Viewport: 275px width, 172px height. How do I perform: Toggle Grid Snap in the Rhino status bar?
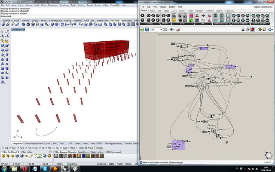coord(101,164)
